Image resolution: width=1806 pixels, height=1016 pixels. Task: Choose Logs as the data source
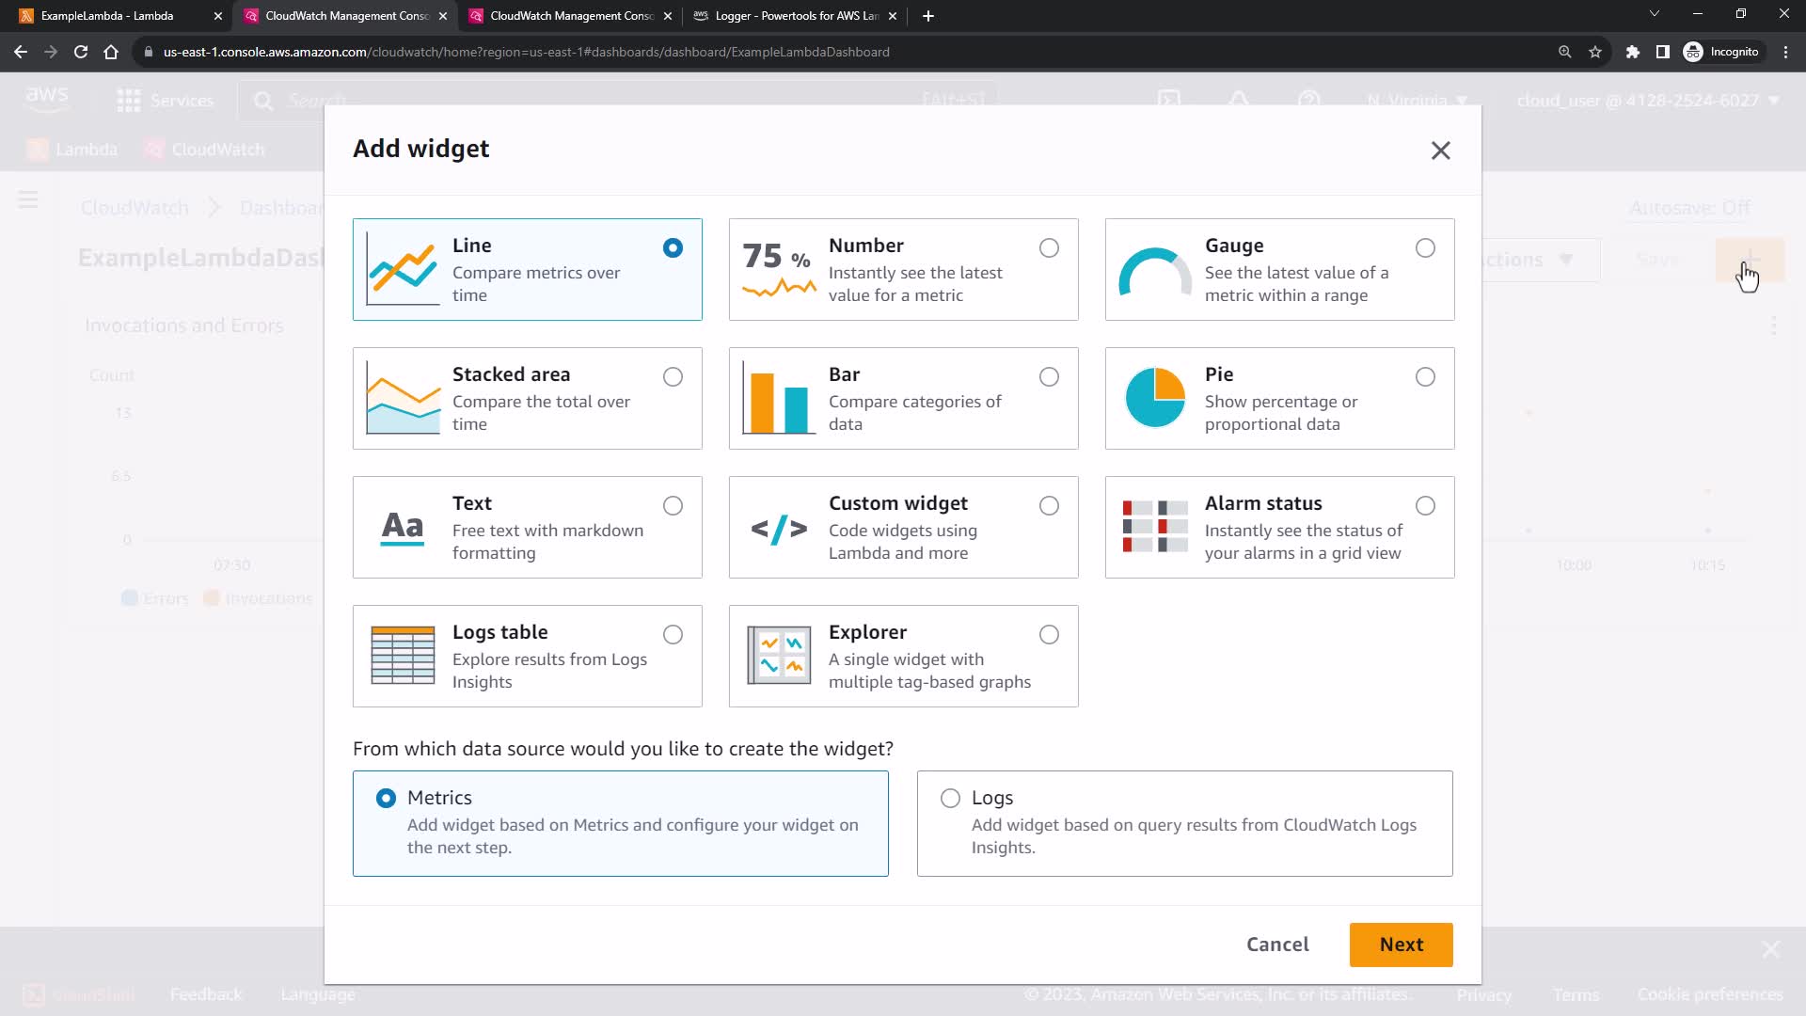coord(950,799)
